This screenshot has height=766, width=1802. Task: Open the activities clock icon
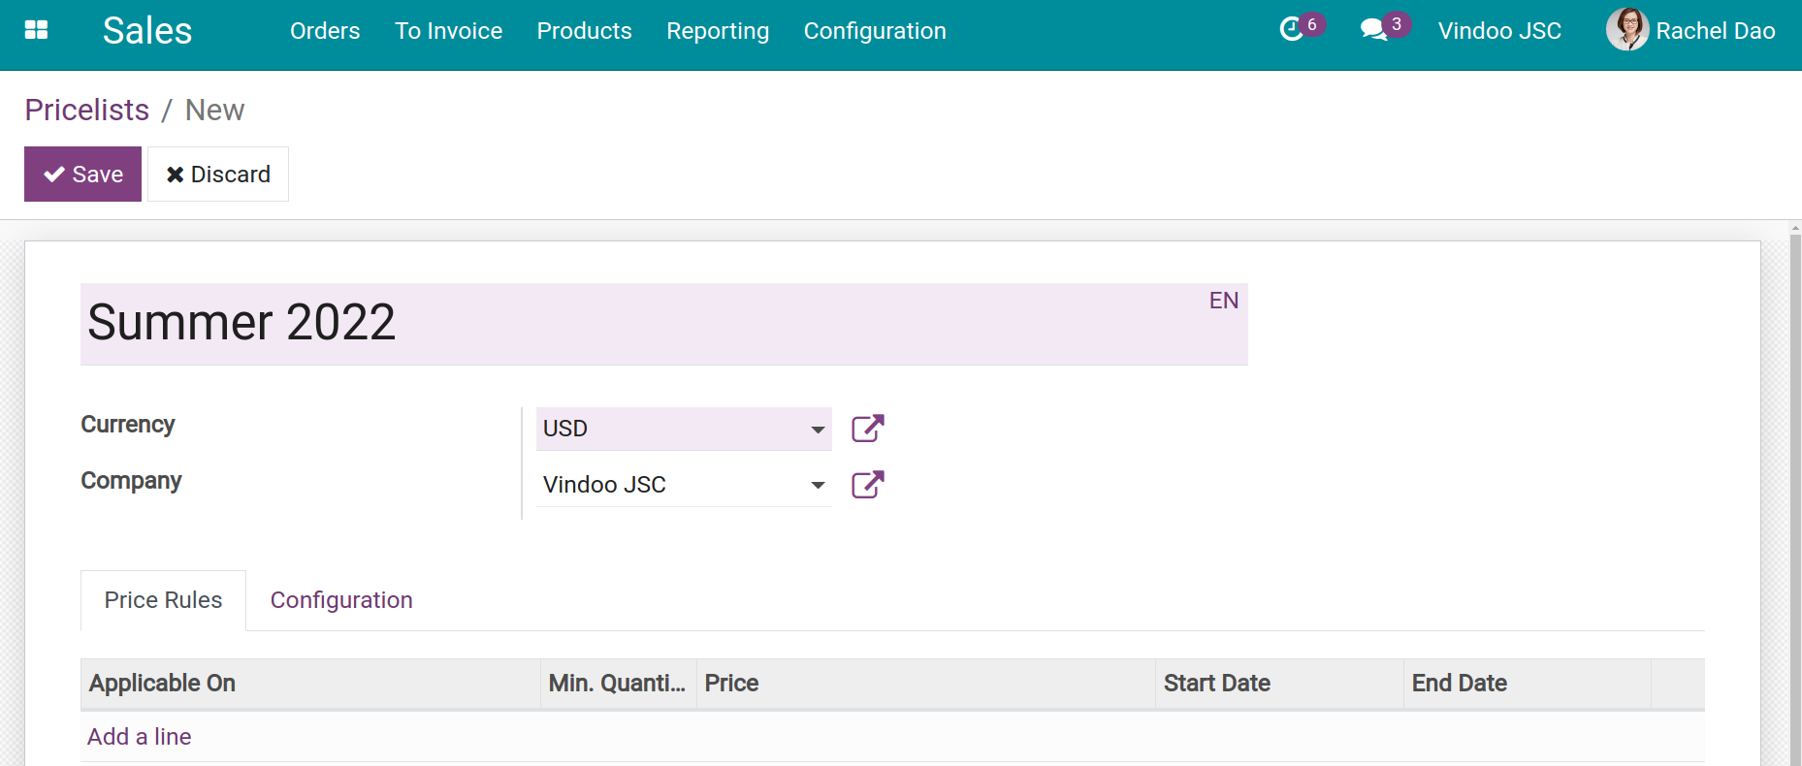tap(1291, 30)
